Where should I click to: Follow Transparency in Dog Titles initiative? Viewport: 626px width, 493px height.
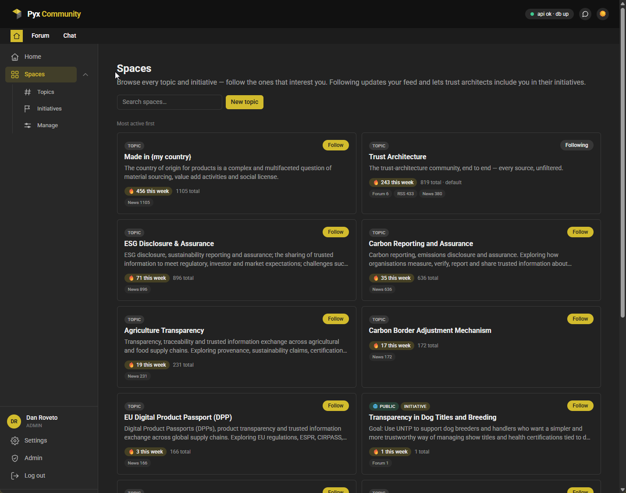tap(580, 406)
